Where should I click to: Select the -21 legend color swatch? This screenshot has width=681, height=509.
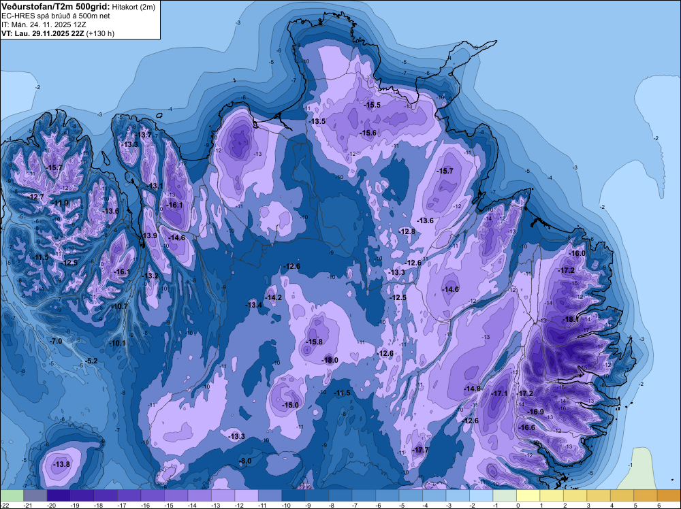point(35,495)
